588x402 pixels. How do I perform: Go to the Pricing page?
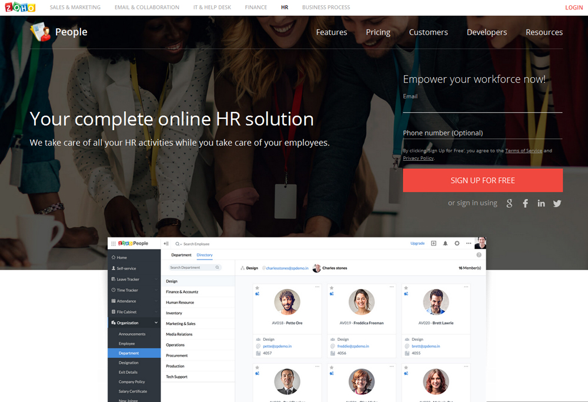pos(378,32)
